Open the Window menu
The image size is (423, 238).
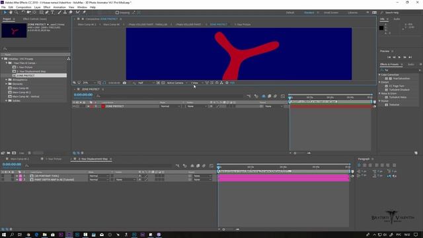(x=82, y=7)
